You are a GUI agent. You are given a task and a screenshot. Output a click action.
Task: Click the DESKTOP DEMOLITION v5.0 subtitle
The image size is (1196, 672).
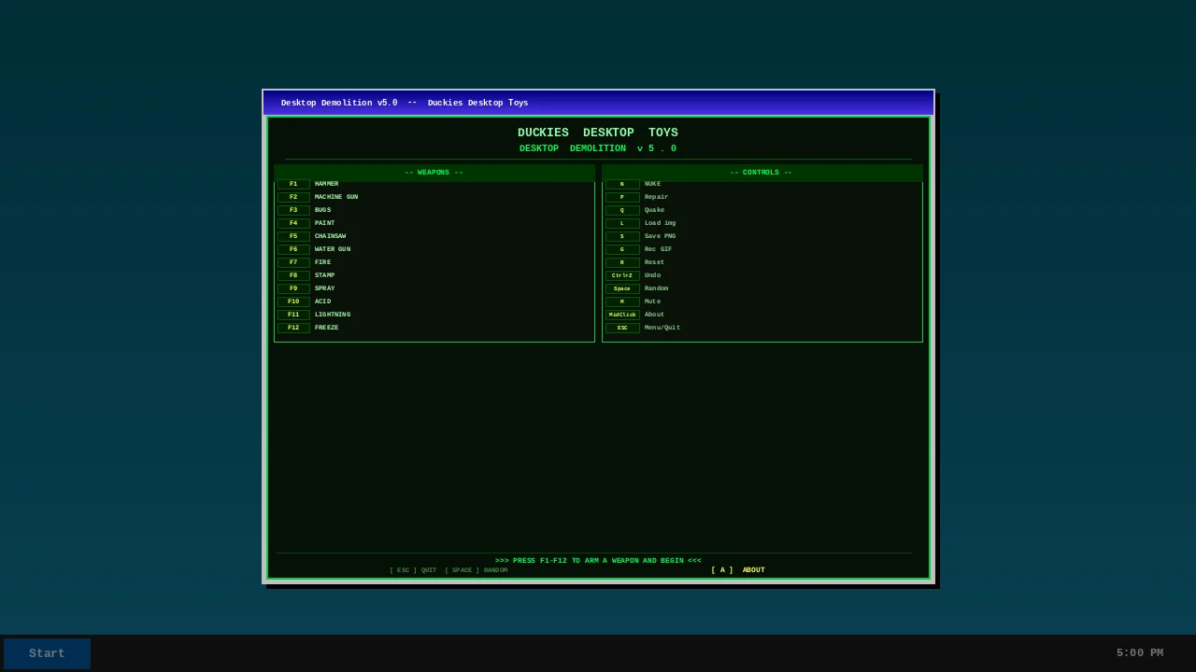[x=598, y=148]
